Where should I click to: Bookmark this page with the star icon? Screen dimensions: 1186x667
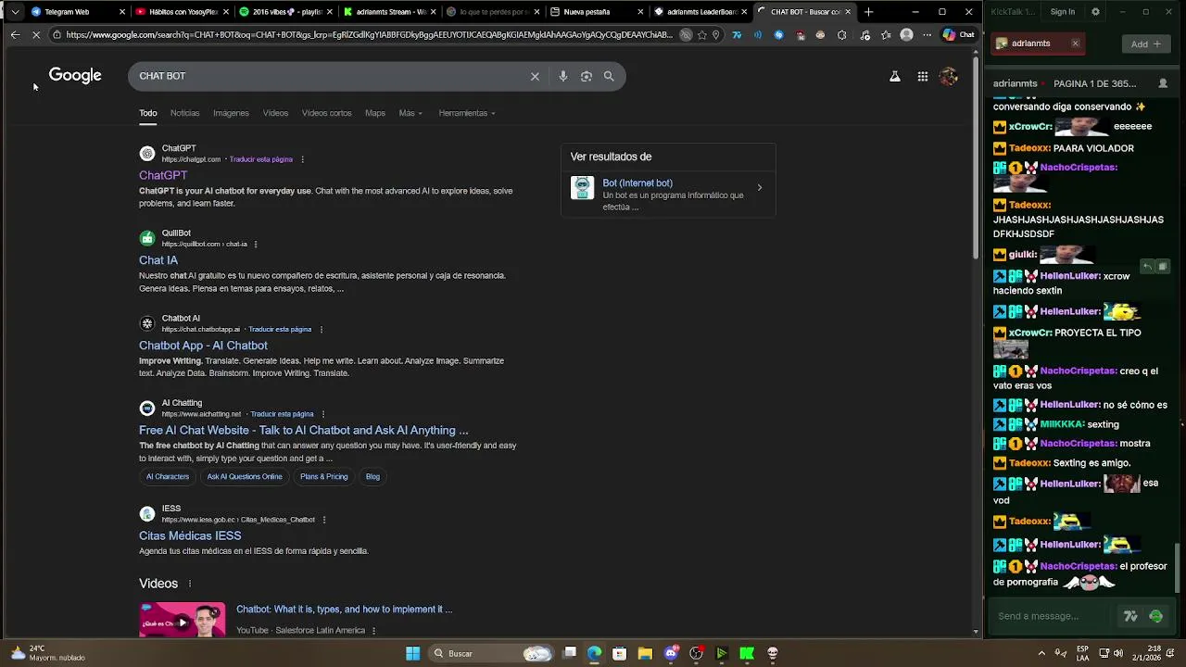tap(701, 34)
